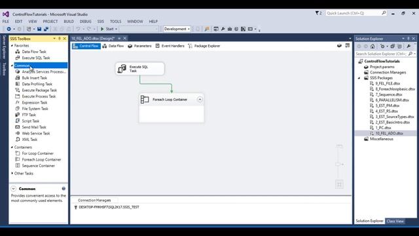
Task: Click zoom fit-to-window icon on canvas
Action: point(339,184)
